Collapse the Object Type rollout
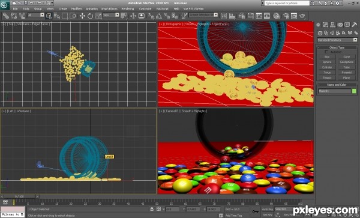Viewport: 360px width, 218px height. pos(337,47)
